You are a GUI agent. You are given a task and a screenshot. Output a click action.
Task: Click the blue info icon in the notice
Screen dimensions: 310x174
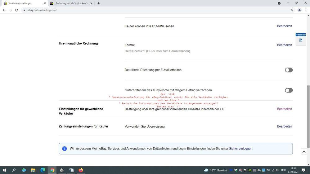[65, 149]
